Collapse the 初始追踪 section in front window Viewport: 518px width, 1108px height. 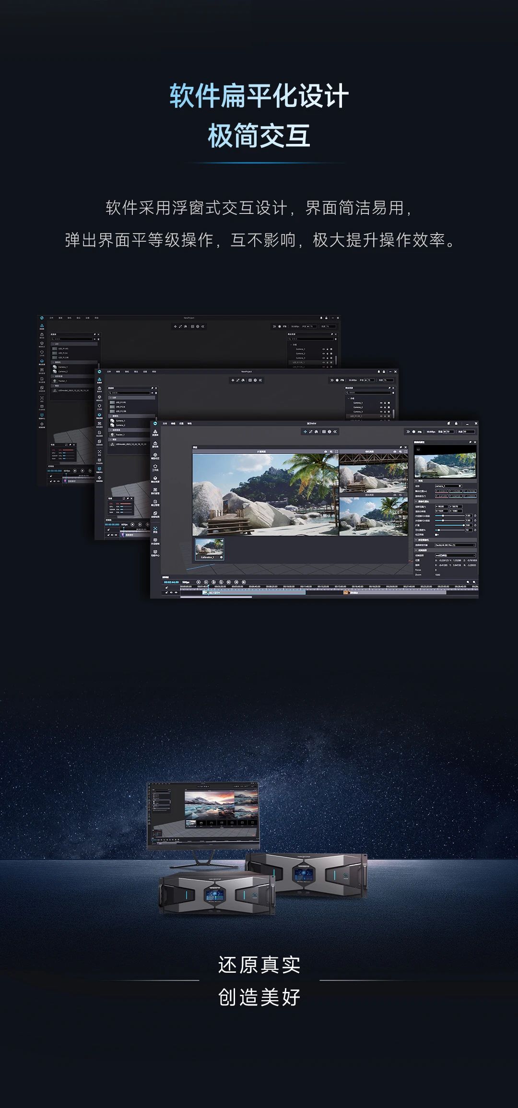pos(416,550)
